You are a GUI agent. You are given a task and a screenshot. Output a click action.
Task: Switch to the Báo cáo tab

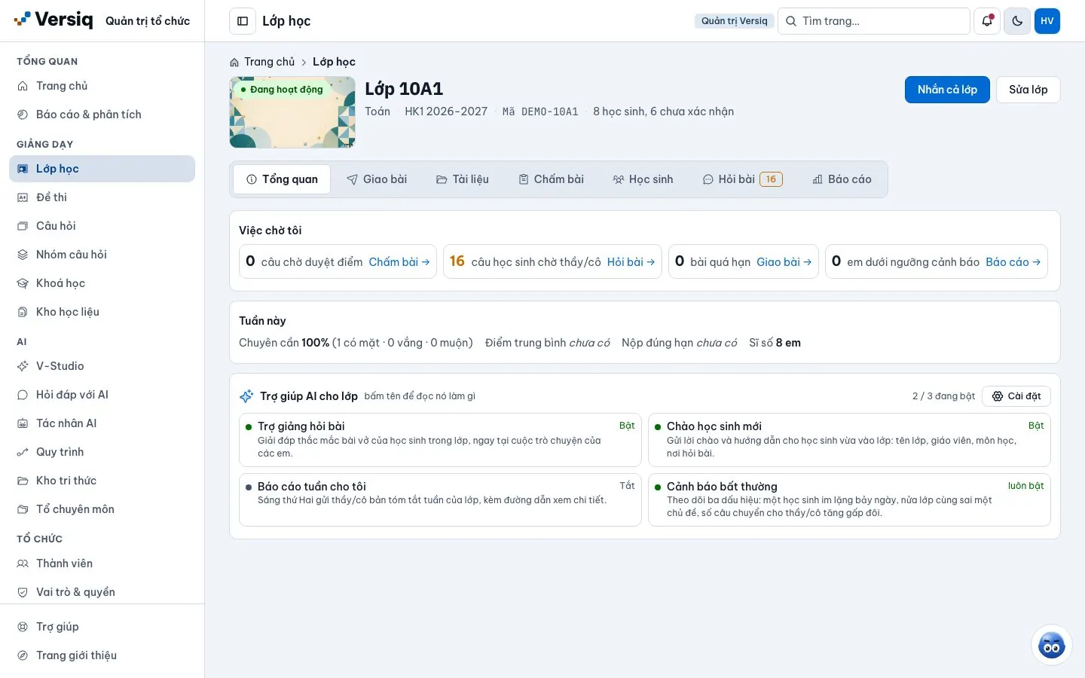(842, 179)
